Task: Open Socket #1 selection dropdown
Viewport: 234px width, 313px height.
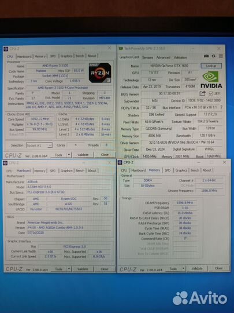Action: [x=39, y=145]
